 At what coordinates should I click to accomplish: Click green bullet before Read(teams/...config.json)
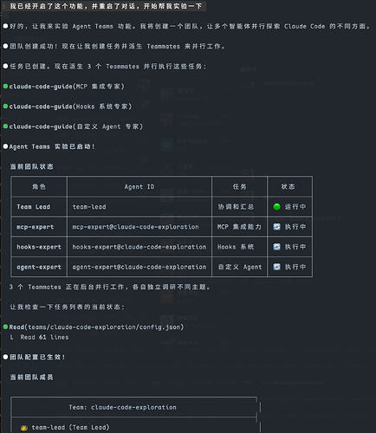[5, 326]
